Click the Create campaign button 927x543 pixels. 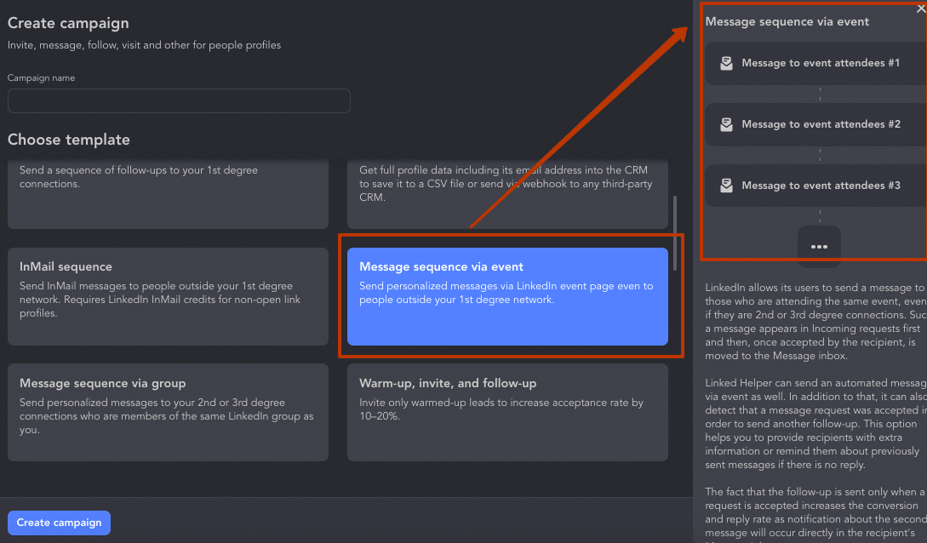pyautogui.click(x=59, y=523)
